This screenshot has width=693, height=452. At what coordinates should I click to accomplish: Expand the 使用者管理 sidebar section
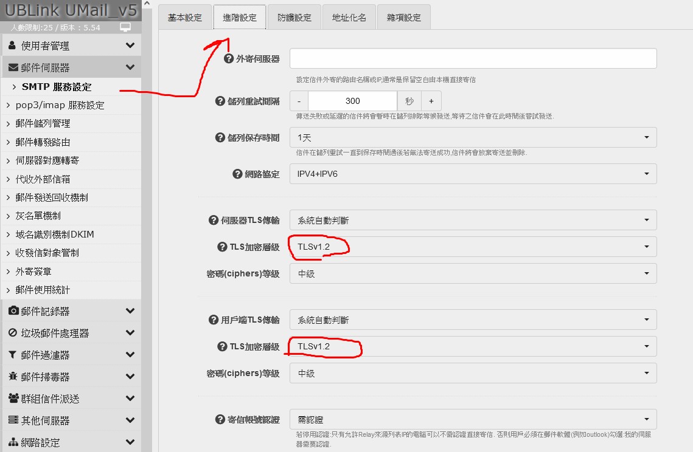(71, 46)
